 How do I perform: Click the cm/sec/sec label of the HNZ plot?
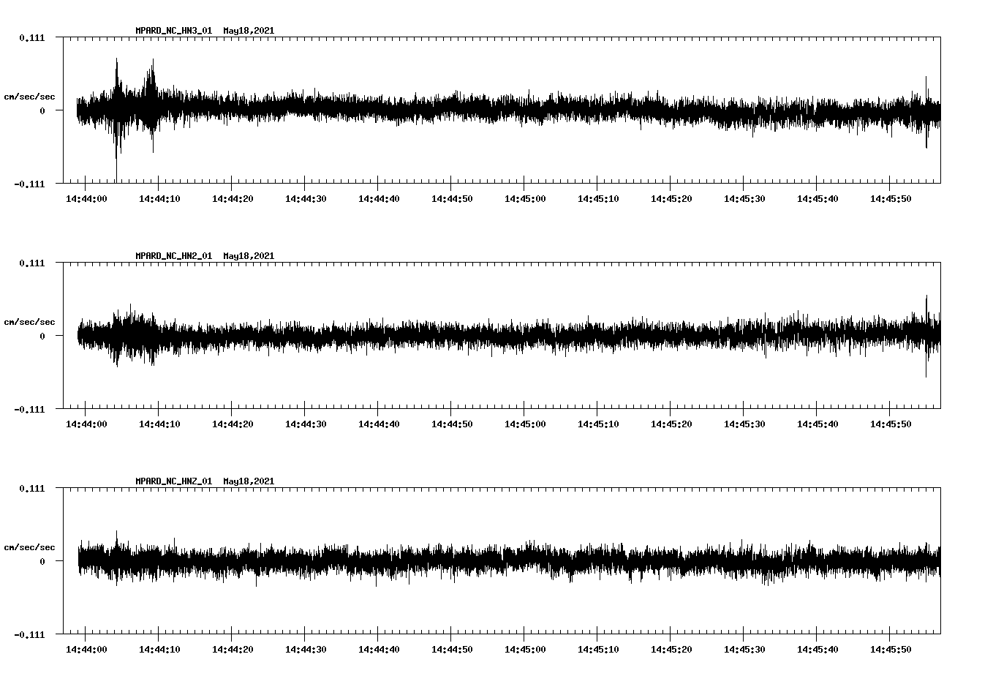(x=29, y=546)
